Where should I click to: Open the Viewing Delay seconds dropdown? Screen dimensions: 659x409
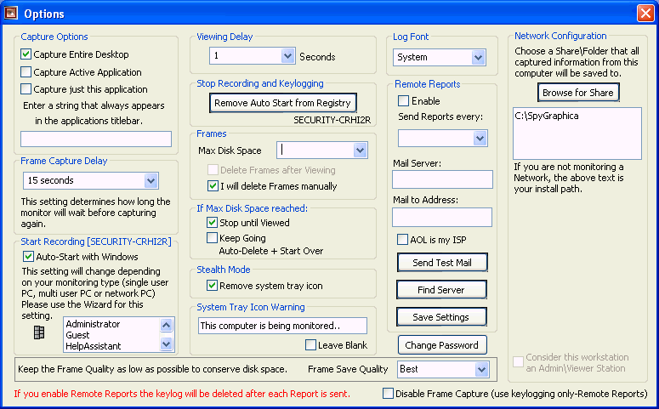(287, 56)
